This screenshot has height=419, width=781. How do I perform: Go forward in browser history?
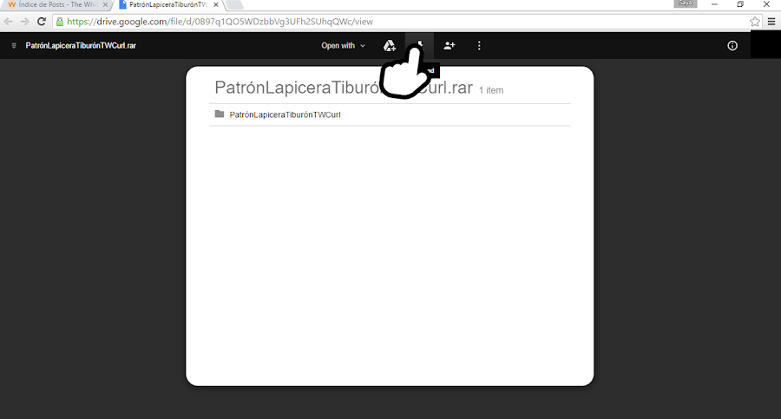pyautogui.click(x=25, y=22)
